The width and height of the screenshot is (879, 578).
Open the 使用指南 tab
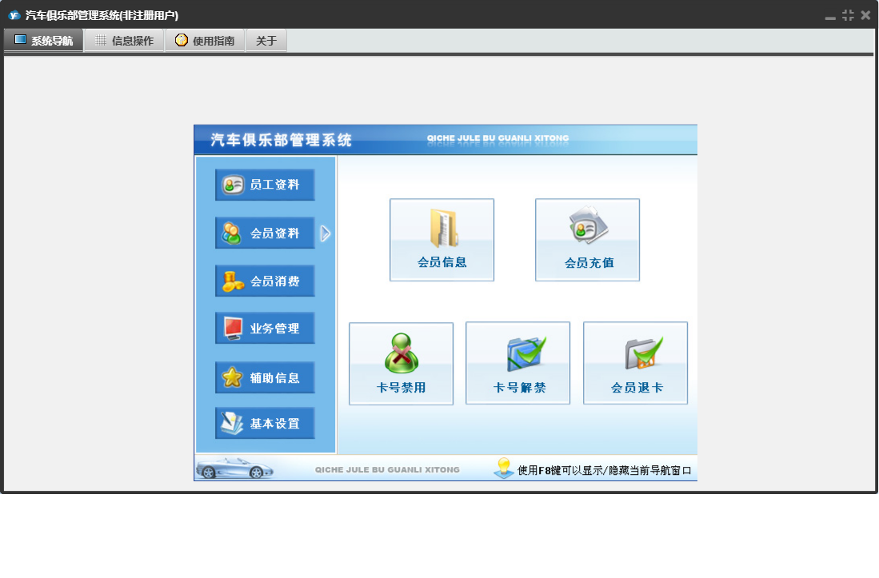(x=206, y=40)
